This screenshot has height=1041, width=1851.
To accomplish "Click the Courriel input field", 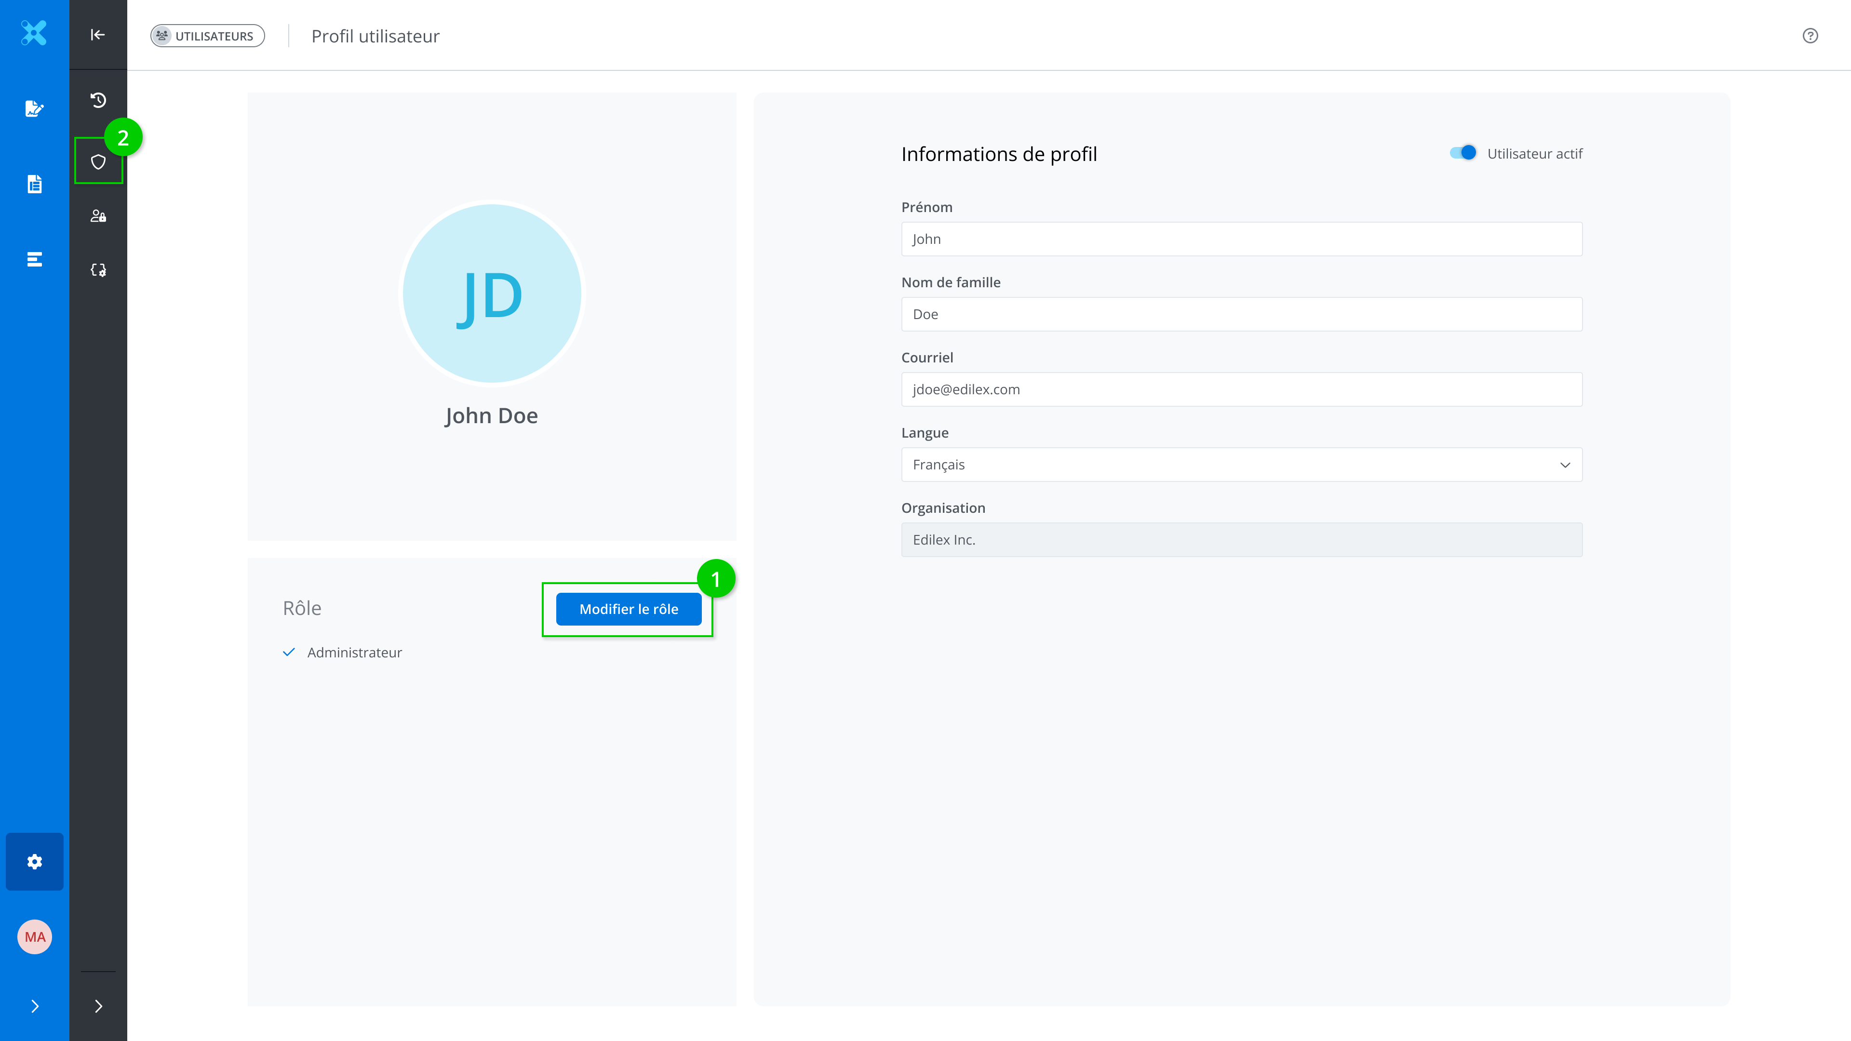I will (1241, 389).
